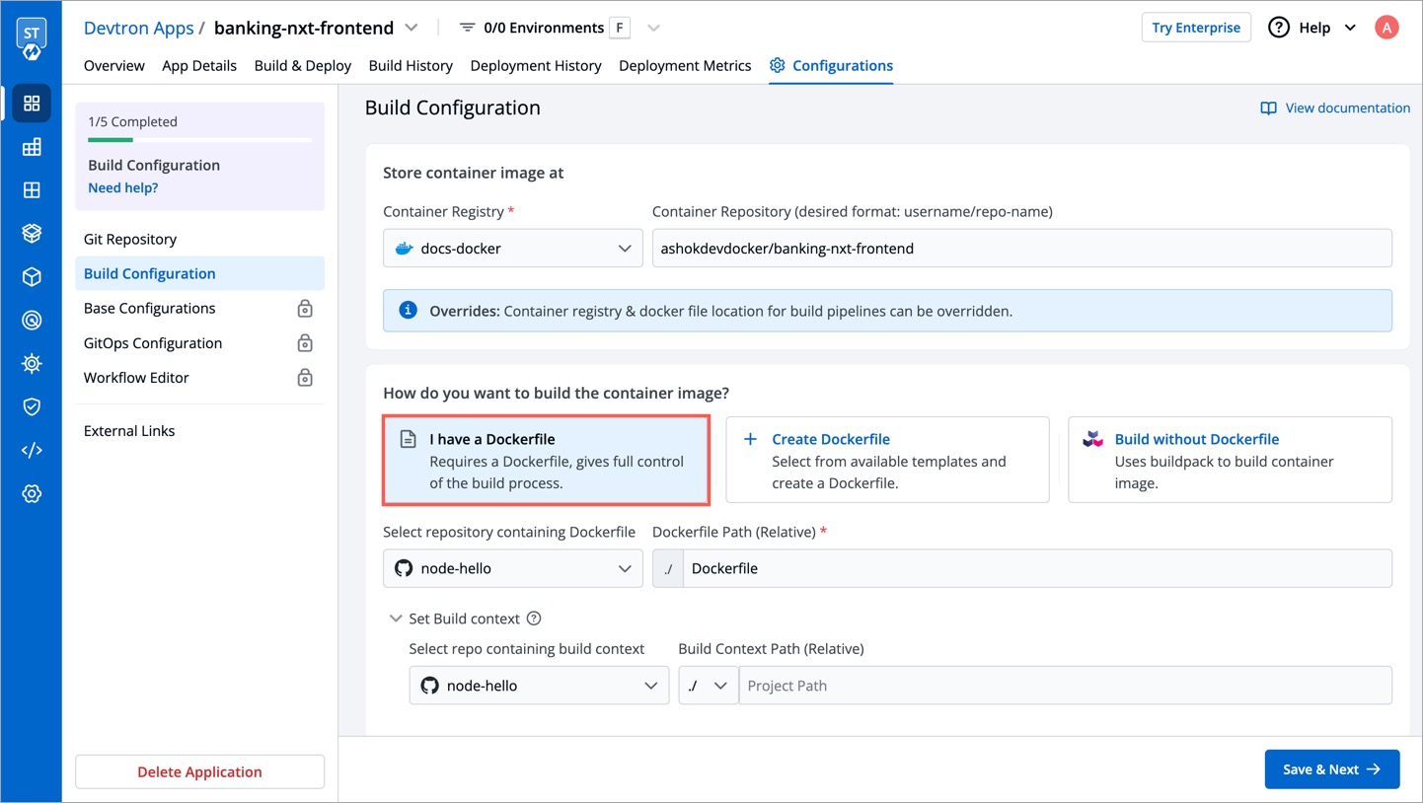Screen dimensions: 1423x803
Task: Switch to the Build History tab
Action: pos(411,65)
